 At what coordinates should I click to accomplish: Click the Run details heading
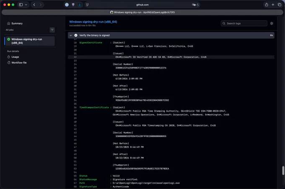13,51
